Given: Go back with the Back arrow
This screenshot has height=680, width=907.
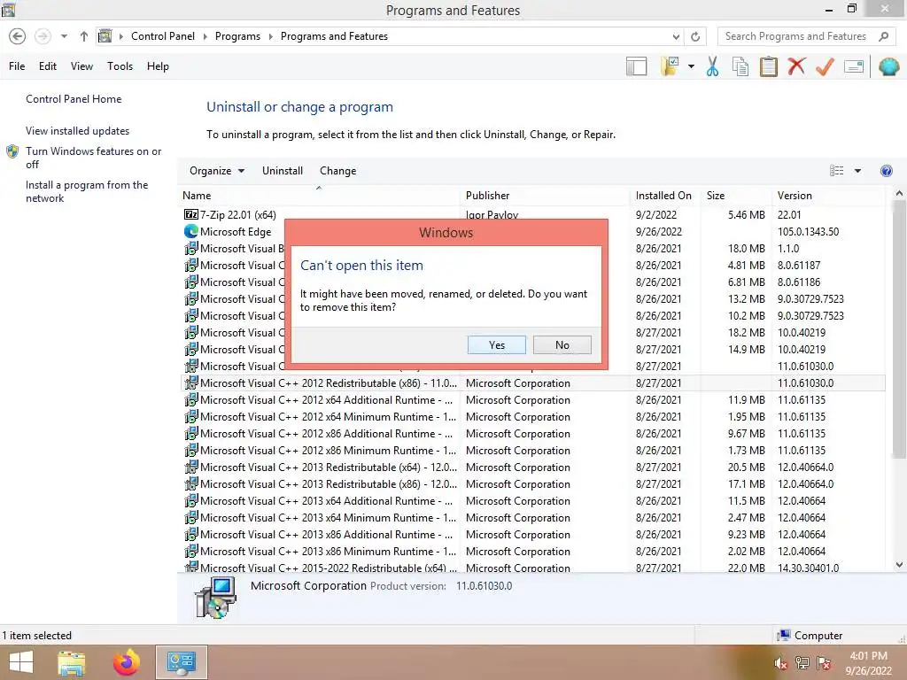Looking at the screenshot, I should [18, 36].
